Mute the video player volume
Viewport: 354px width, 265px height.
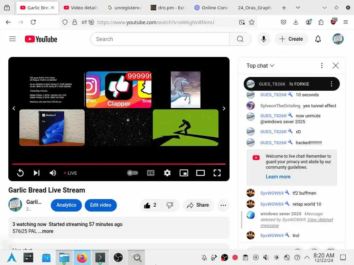(x=53, y=173)
